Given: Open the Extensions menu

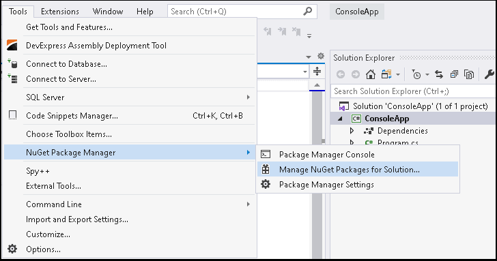Looking at the screenshot, I should point(60,12).
